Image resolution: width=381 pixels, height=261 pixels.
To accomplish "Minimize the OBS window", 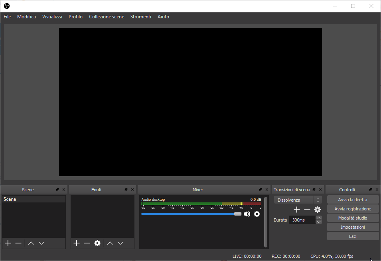I will (x=335, y=6).
